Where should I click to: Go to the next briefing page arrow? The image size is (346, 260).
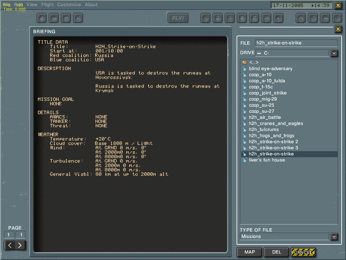pos(20,245)
